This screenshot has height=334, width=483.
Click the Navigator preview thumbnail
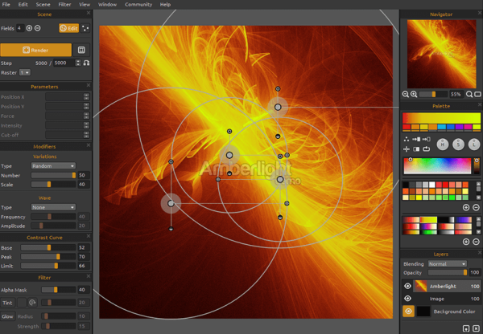(441, 54)
